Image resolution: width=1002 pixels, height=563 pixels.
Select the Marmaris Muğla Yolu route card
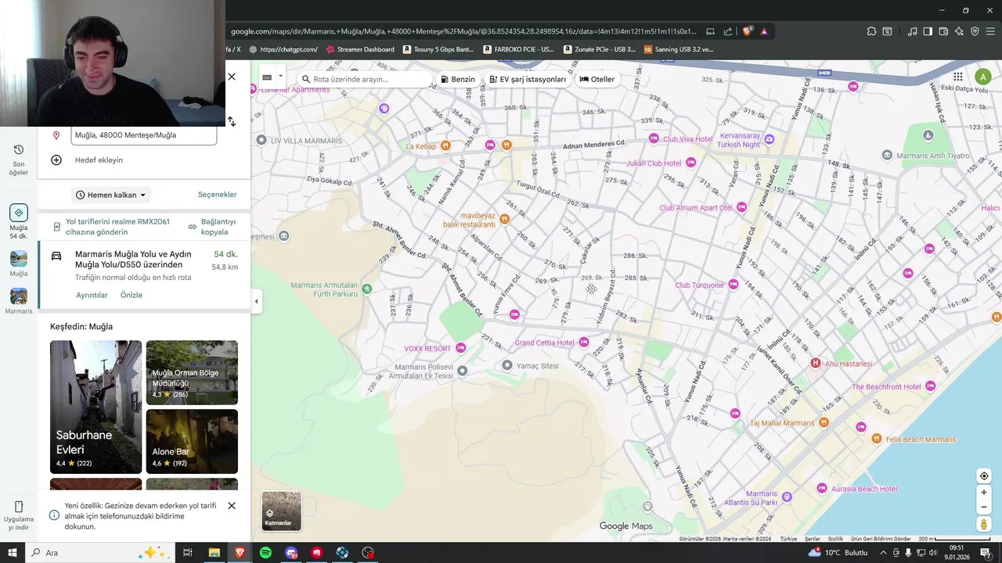pyautogui.click(x=144, y=276)
